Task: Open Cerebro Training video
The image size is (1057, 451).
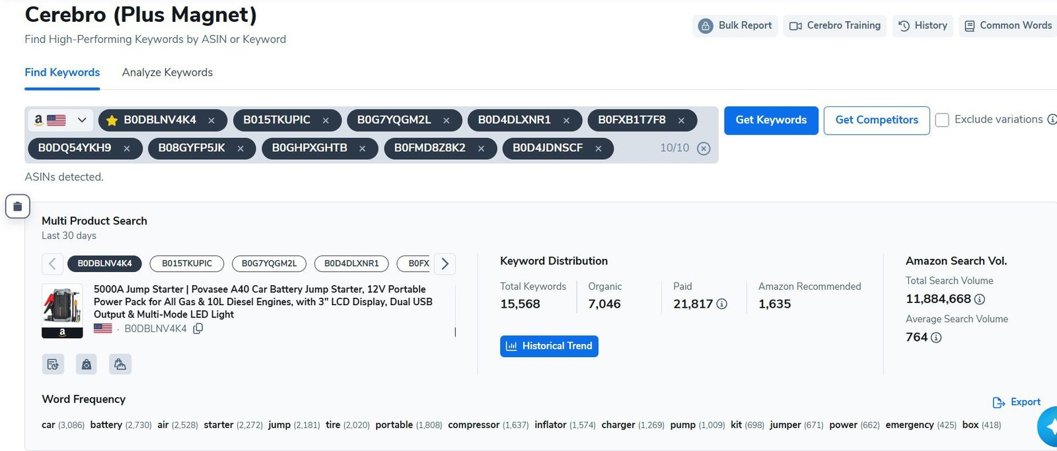Action: [835, 26]
